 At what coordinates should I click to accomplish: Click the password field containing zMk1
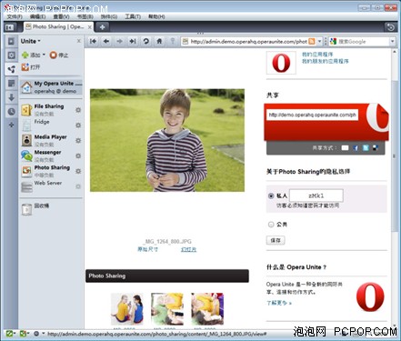316,196
